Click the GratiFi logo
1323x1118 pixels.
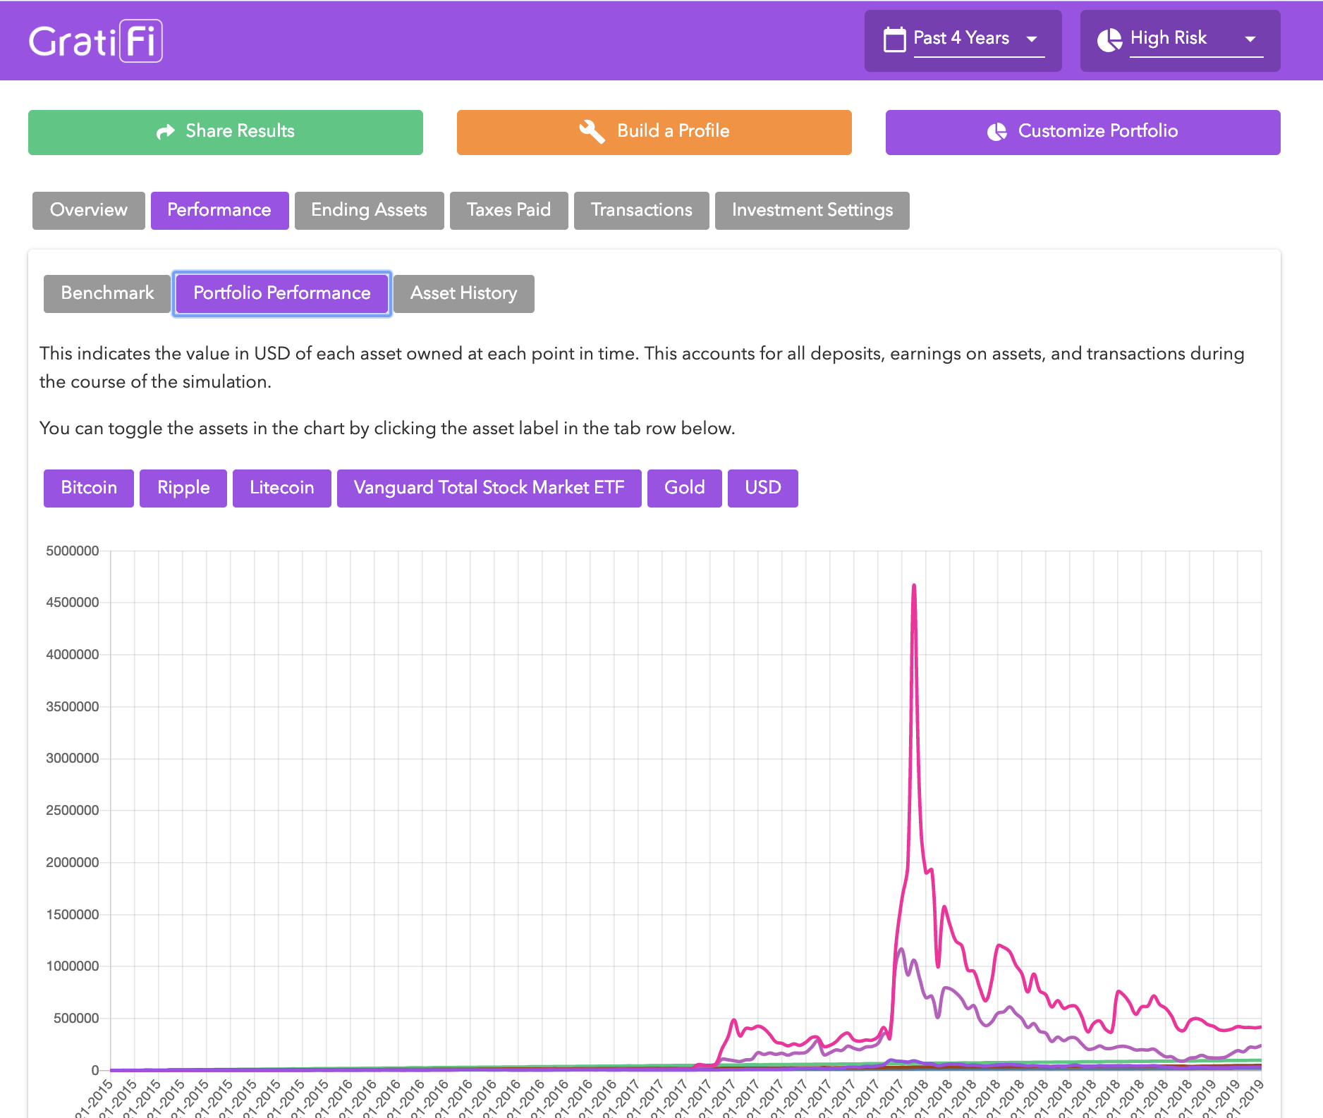[x=96, y=41]
